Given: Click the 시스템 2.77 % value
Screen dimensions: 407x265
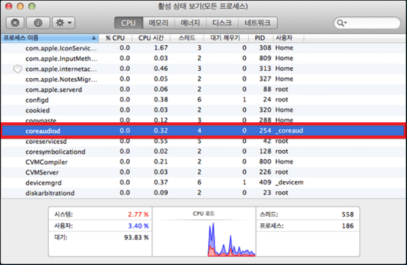Looking at the screenshot, I should (138, 215).
